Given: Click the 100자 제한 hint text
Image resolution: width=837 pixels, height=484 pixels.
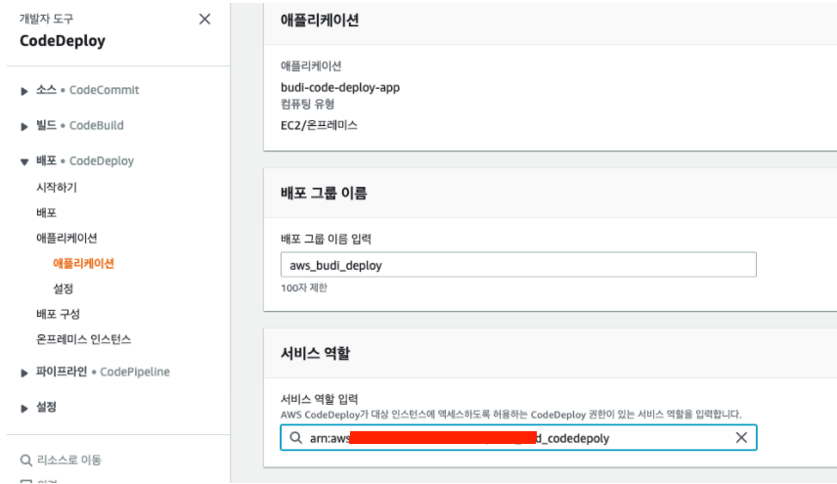Looking at the screenshot, I should click(304, 288).
